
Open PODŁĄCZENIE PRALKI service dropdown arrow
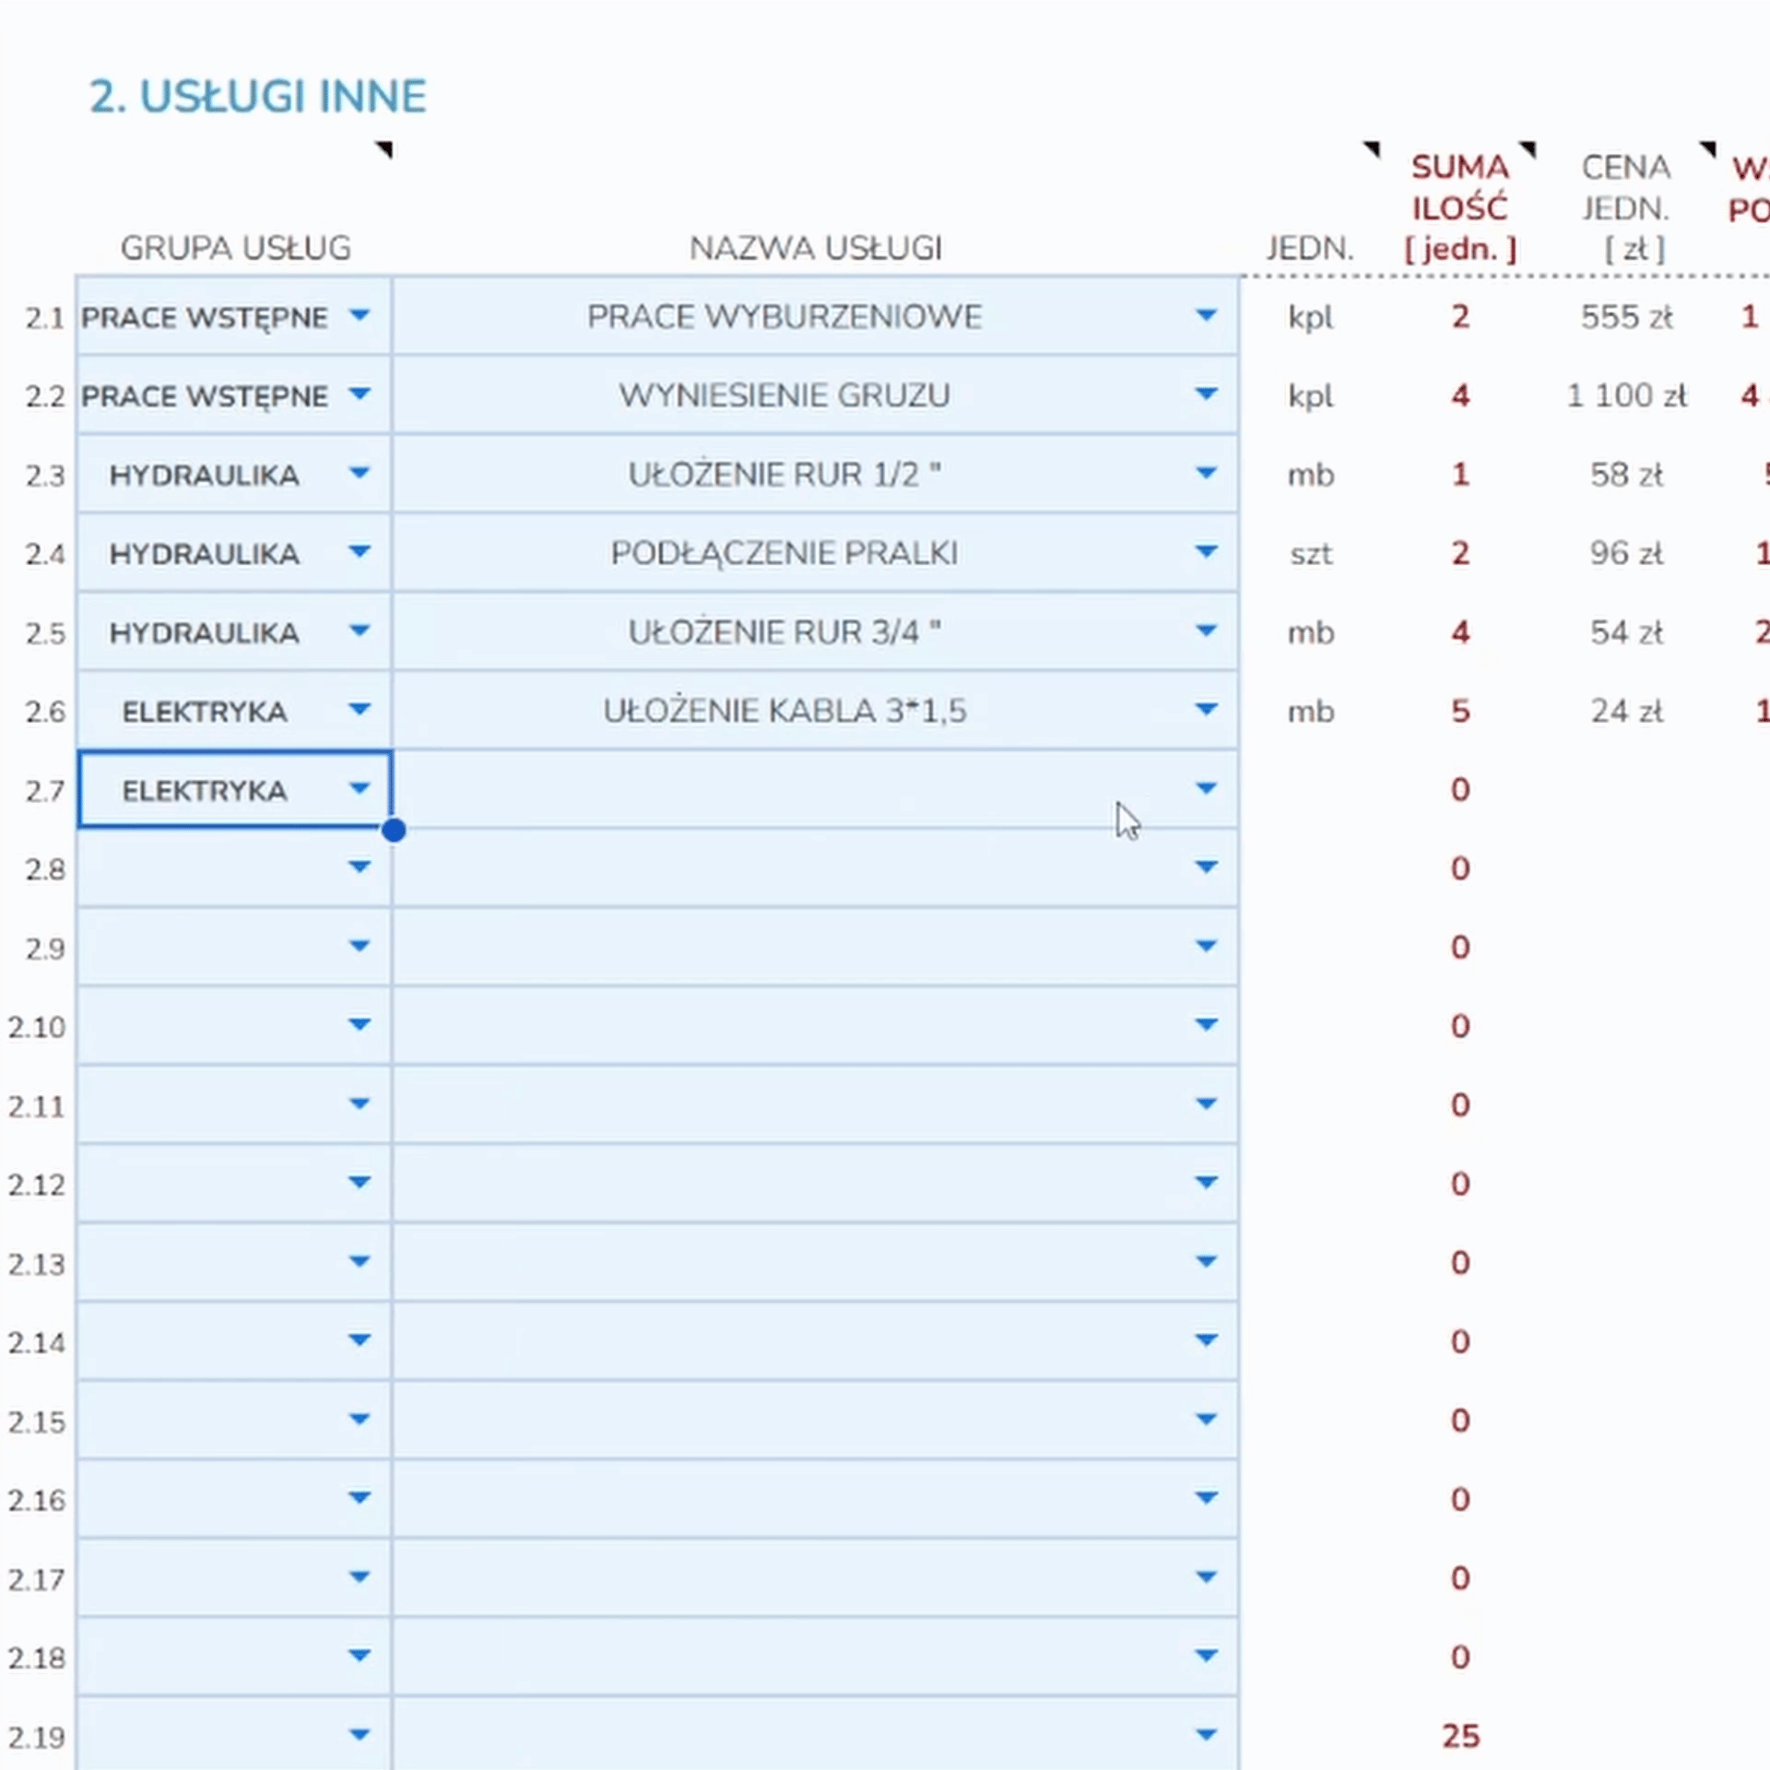click(x=1206, y=552)
